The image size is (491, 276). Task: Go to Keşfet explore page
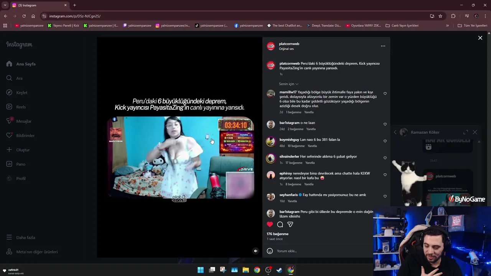coord(17,92)
